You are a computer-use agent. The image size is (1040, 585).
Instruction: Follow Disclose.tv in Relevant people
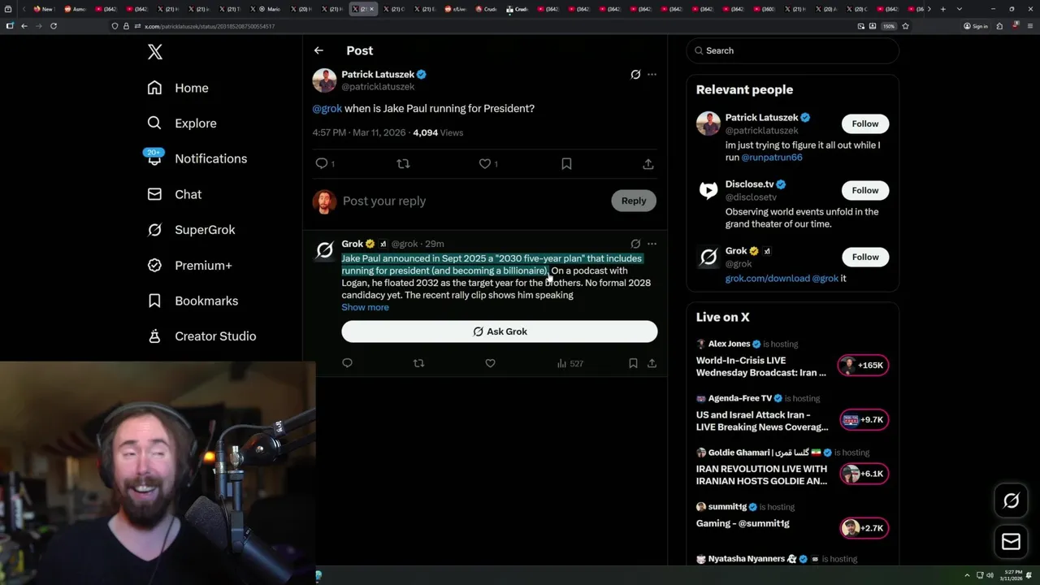865,190
